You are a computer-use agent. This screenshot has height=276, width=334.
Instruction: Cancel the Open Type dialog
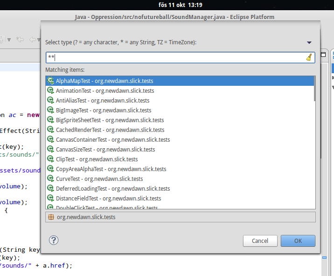(260, 241)
